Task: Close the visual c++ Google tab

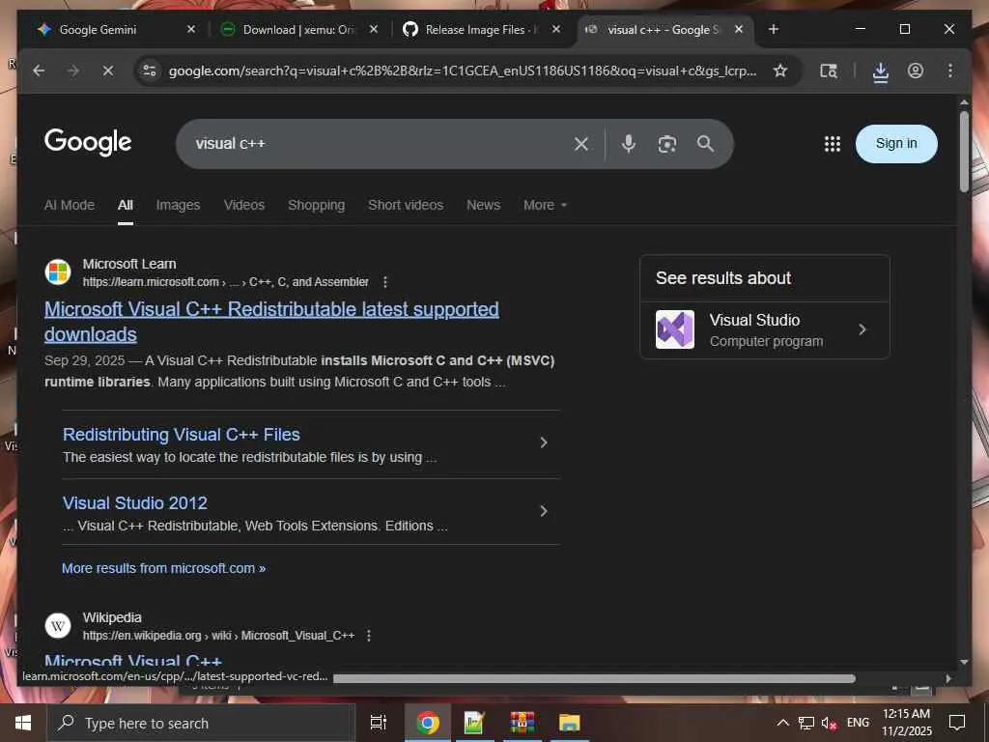Action: (739, 29)
